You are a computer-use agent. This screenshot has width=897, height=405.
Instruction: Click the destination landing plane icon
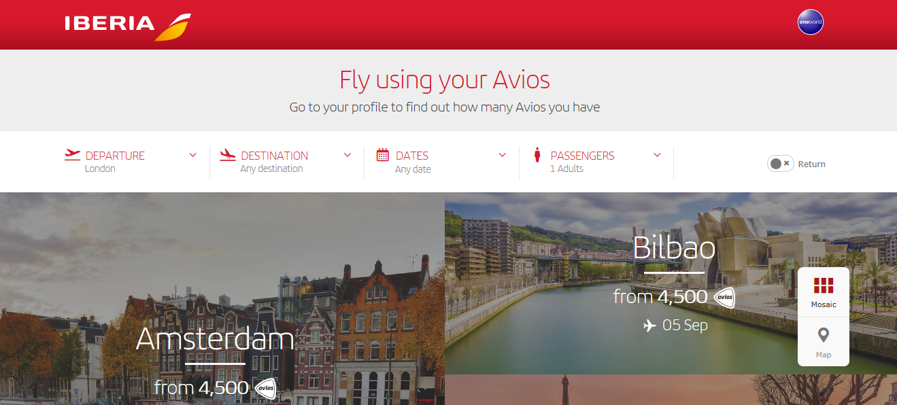coord(228,155)
